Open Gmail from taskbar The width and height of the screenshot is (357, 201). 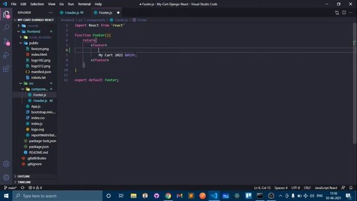click(x=180, y=196)
